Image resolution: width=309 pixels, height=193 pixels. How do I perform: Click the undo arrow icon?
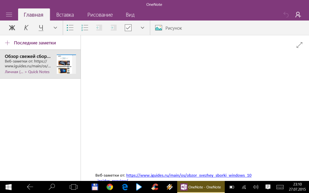click(x=286, y=15)
